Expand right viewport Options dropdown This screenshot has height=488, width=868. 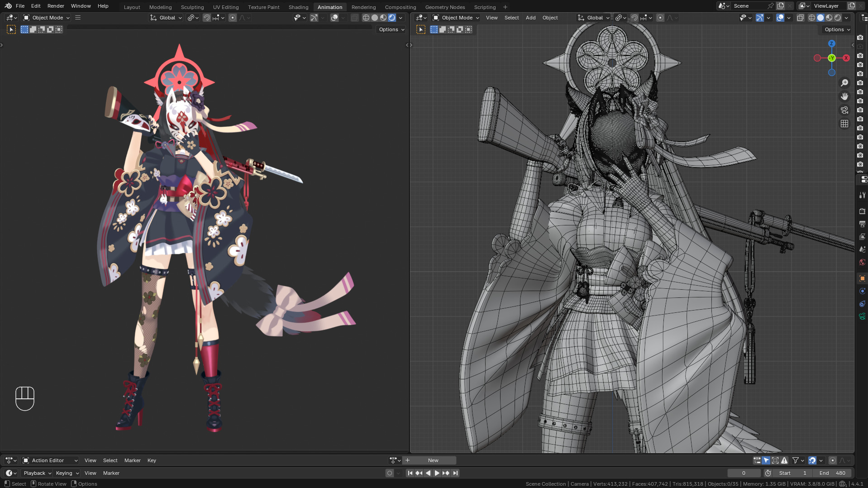click(837, 29)
